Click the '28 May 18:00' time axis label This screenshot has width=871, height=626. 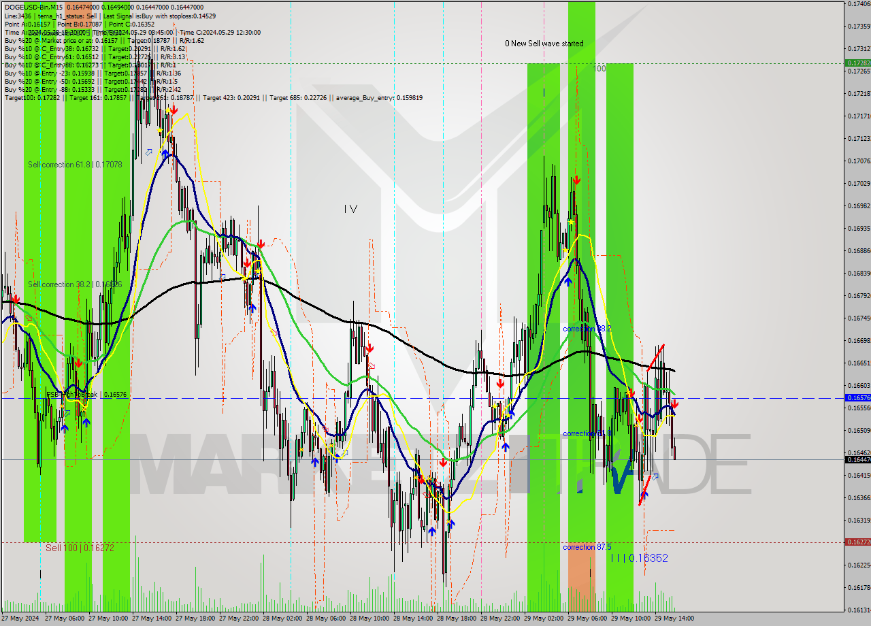click(457, 619)
